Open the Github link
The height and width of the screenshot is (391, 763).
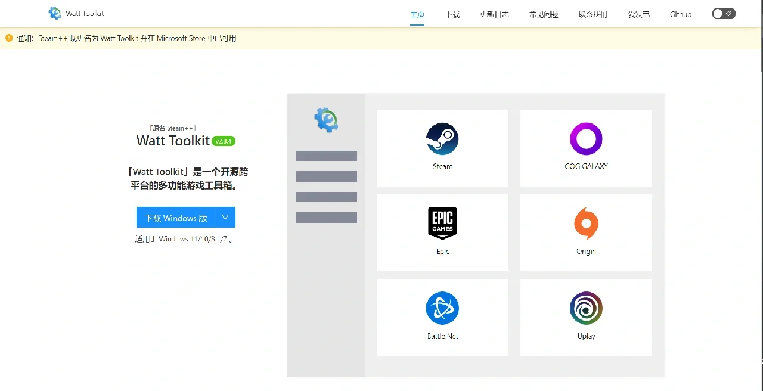point(680,14)
